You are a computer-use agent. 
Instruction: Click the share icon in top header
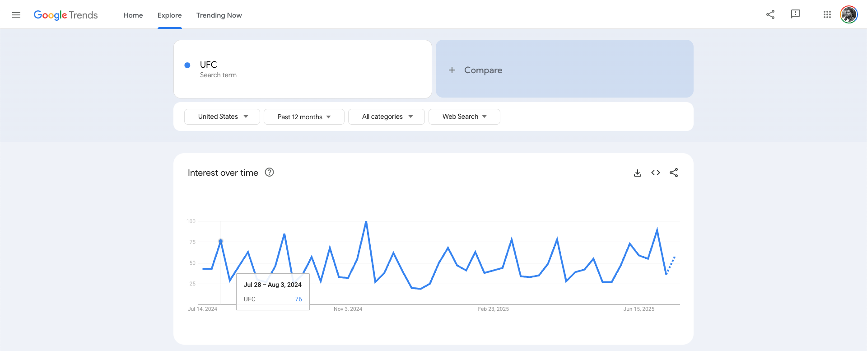click(770, 14)
